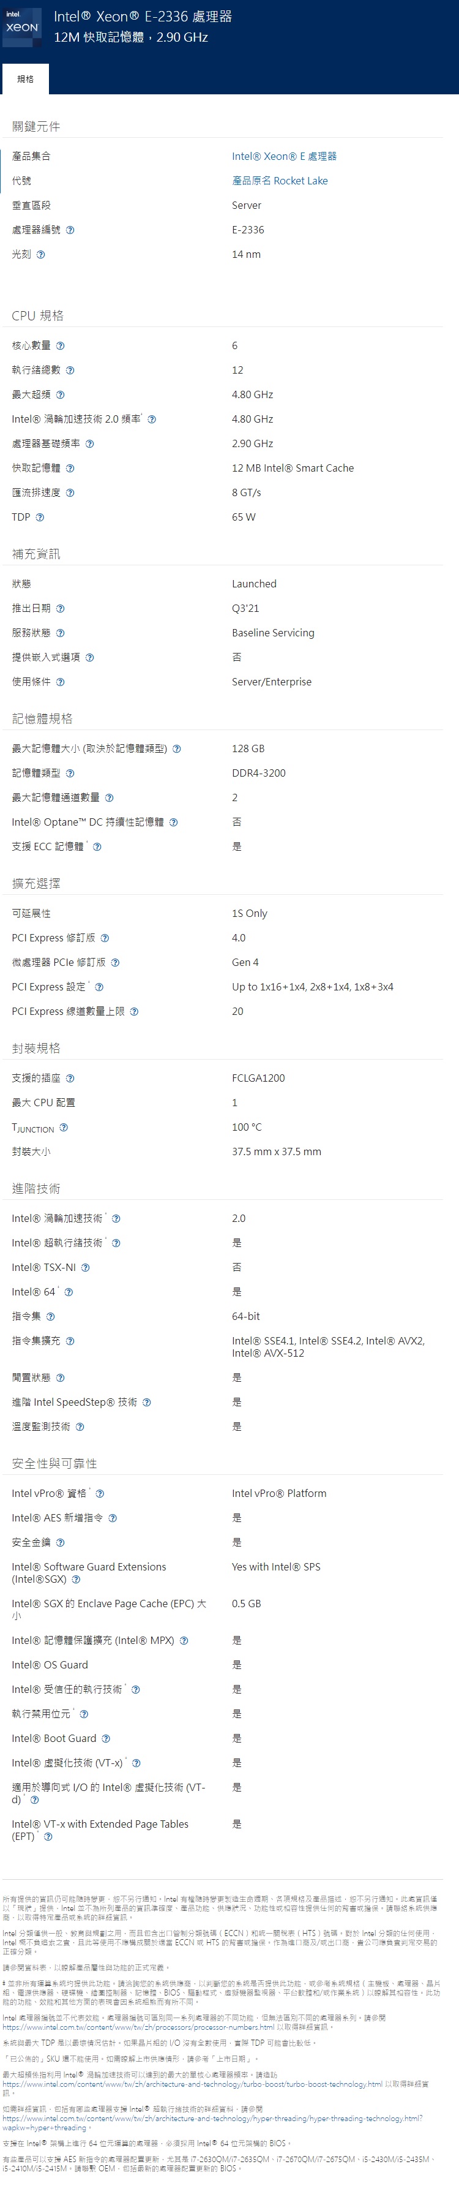This screenshot has height=2186, width=459.
Task: Open help icon next to Intel® TSX-NI
Action: (85, 1268)
